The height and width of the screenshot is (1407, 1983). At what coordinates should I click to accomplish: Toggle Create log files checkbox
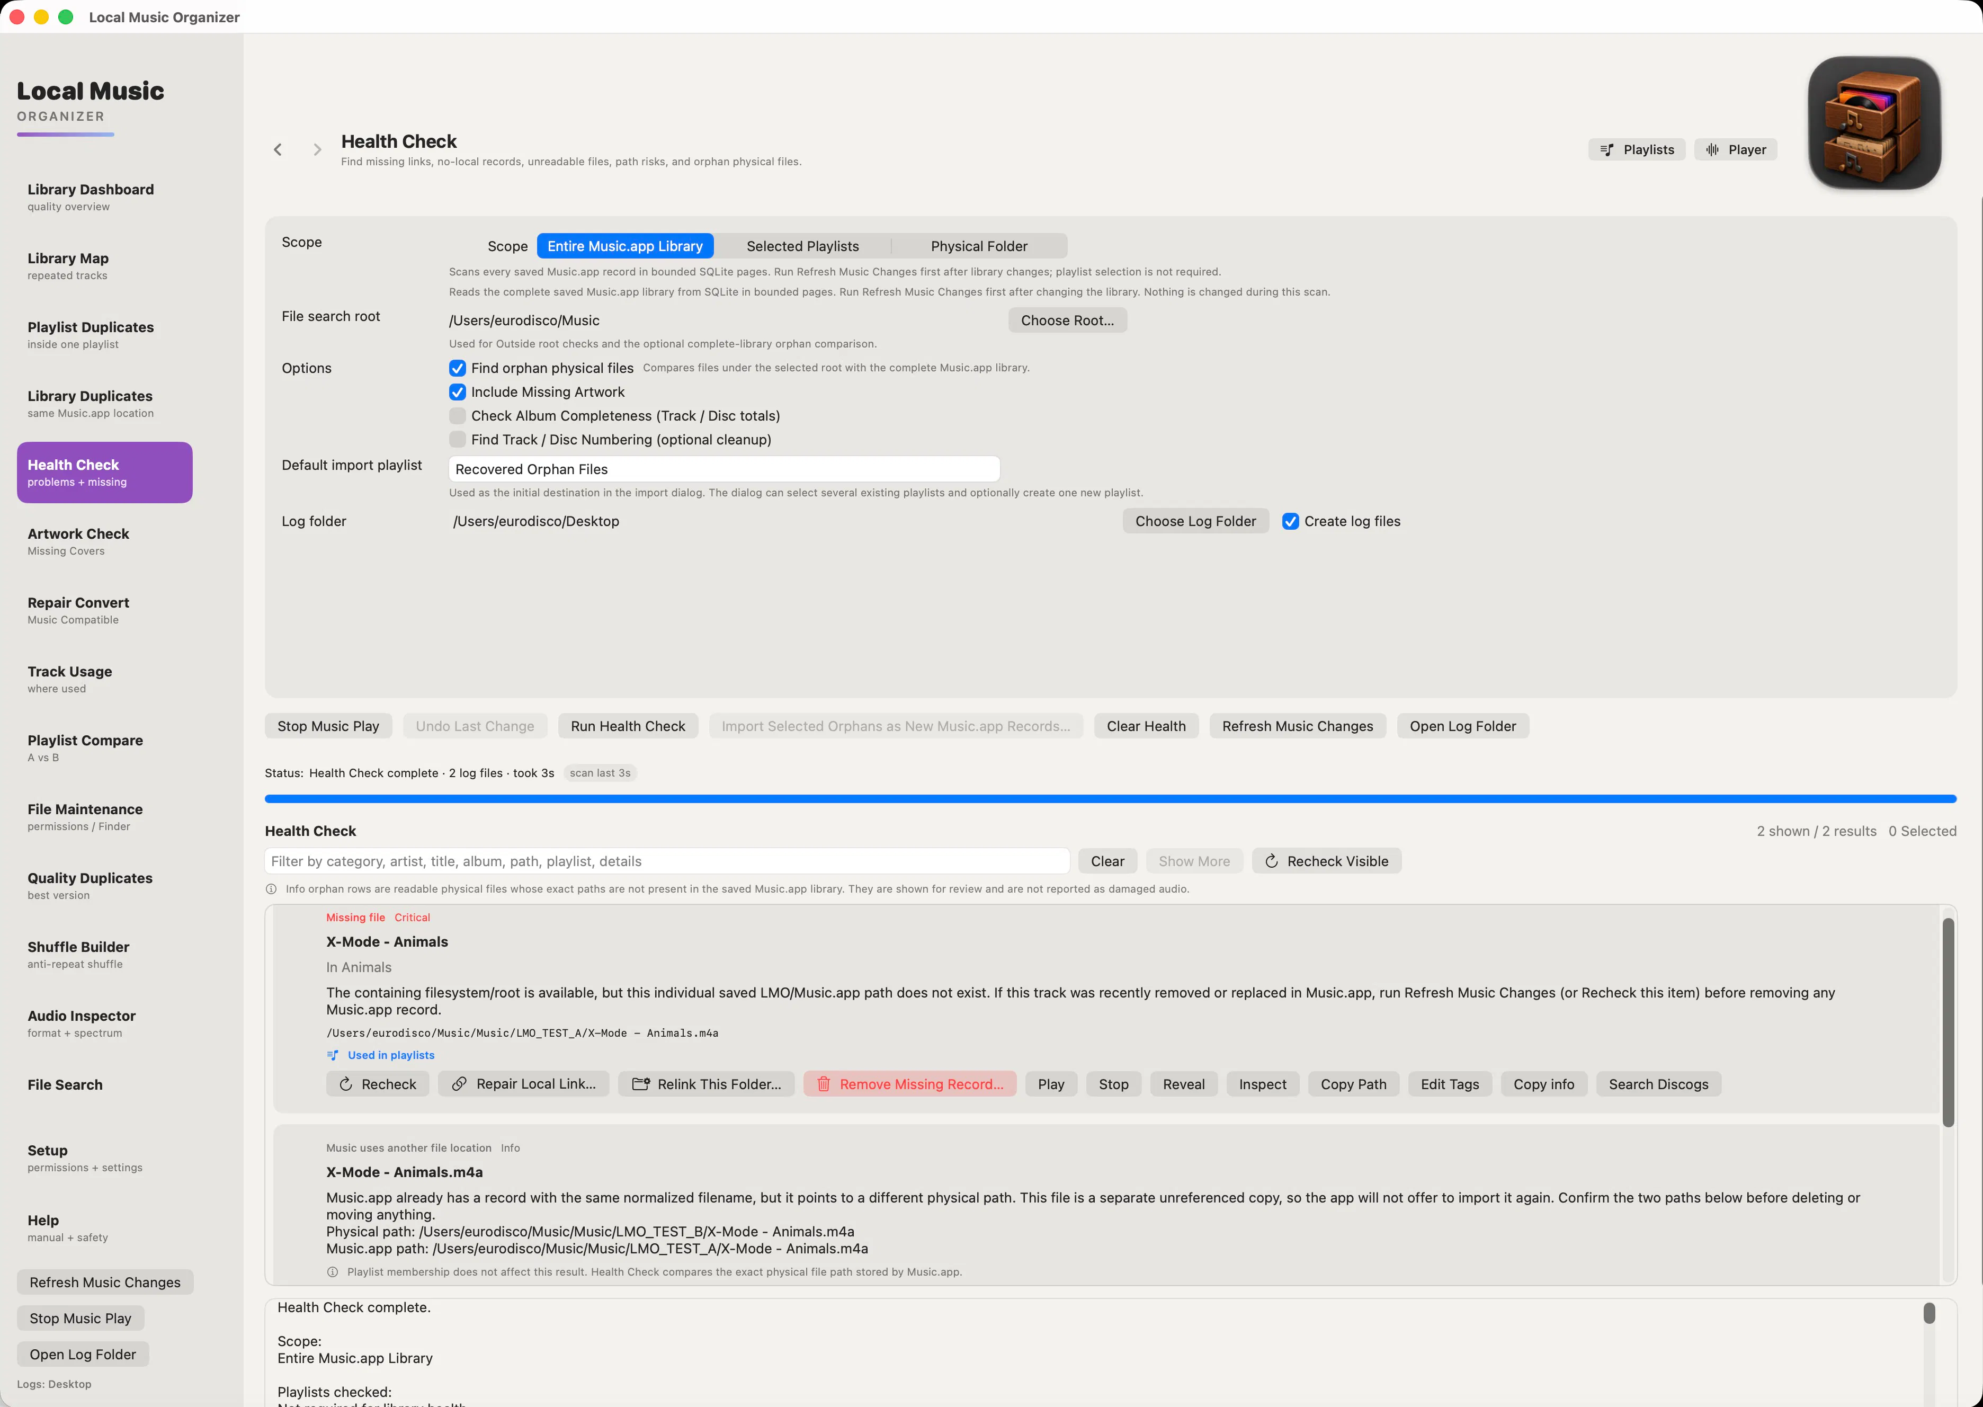1290,522
